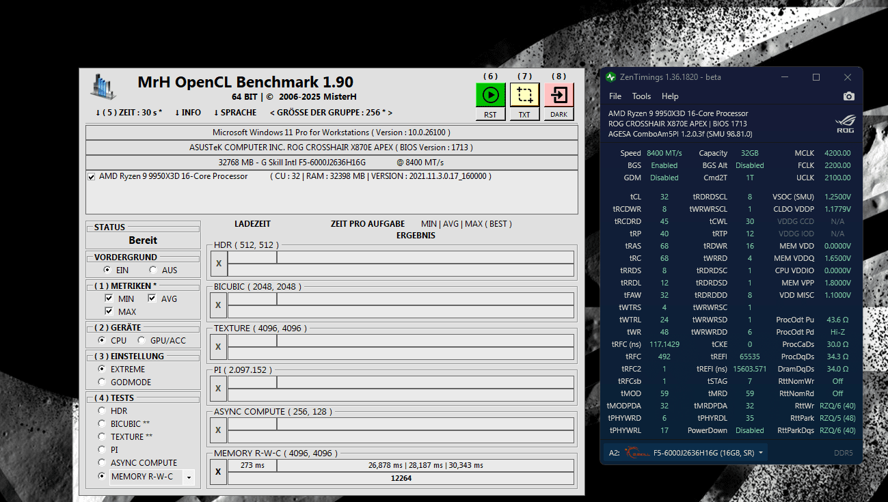Click the ZenTimings app icon in title bar
Screen dimensions: 888x502
[610, 77]
